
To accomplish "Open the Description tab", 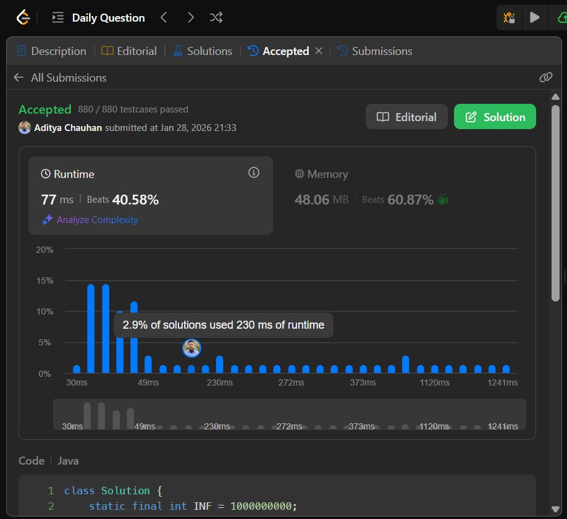I will click(x=52, y=51).
